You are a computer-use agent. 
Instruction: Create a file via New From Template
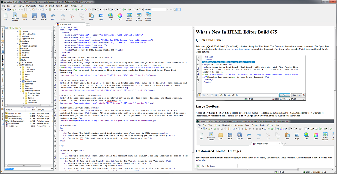tap(15, 16)
